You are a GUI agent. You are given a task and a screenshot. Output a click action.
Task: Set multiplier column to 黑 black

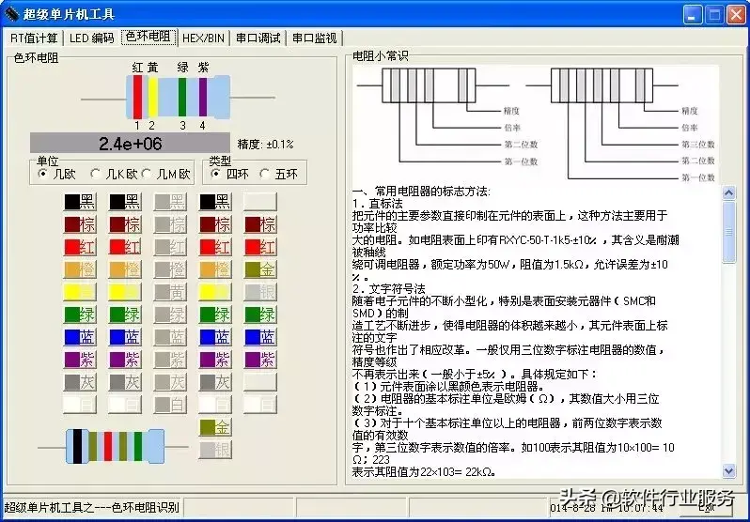tap(215, 202)
